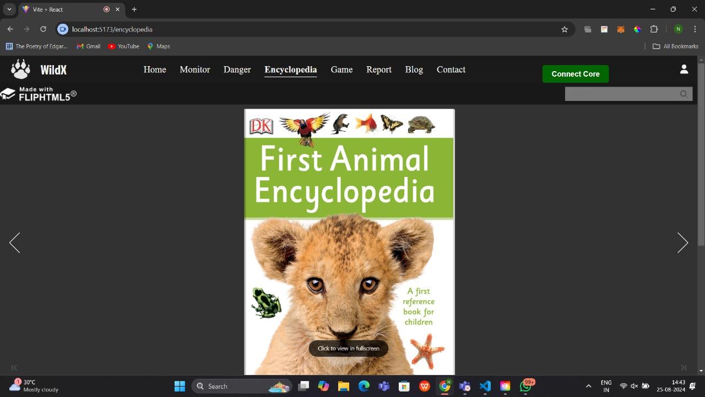
Task: Click the taskbar Search box
Action: coord(241,387)
